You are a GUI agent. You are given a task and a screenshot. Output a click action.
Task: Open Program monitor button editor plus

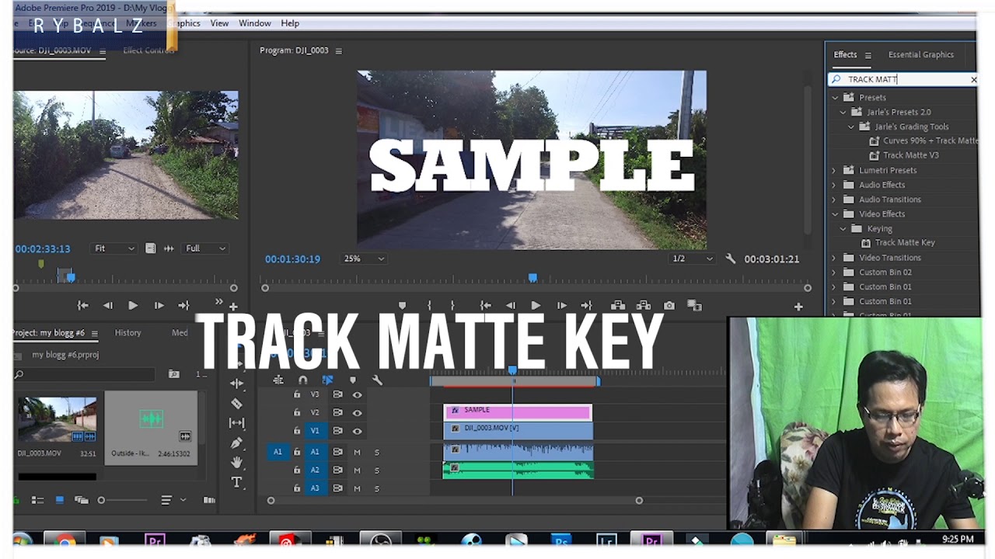coord(798,307)
